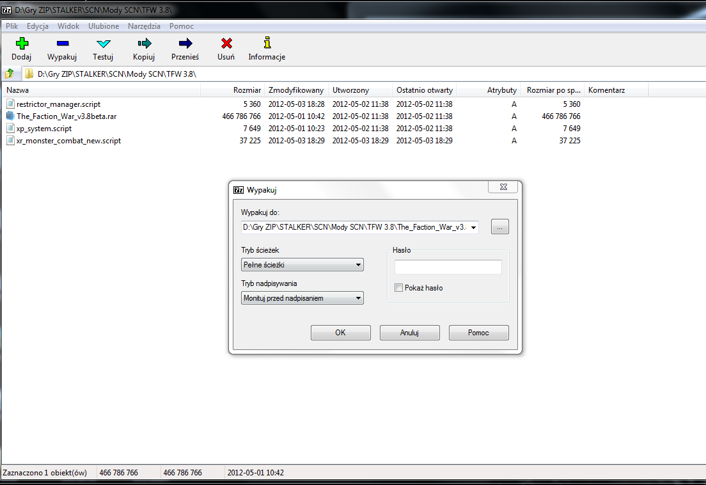This screenshot has height=485, width=706.
Task: Sort by Komentarz column header
Action: tap(616, 90)
